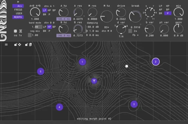Viewport: 188px width, 124px height.
Task: Select morph point 4
Action: point(59,107)
